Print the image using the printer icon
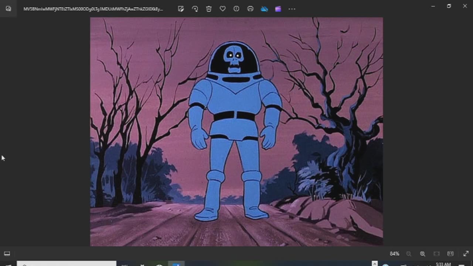 pyautogui.click(x=250, y=9)
